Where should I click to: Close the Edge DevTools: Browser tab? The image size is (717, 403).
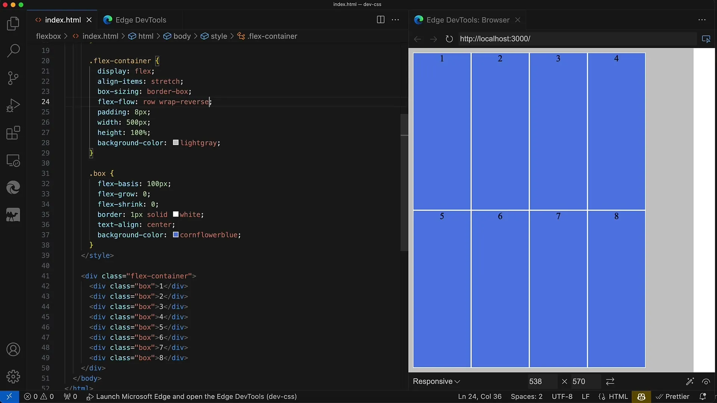(x=518, y=20)
